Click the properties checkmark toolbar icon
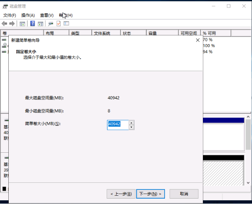This screenshot has height=204, width=252. coord(59,24)
